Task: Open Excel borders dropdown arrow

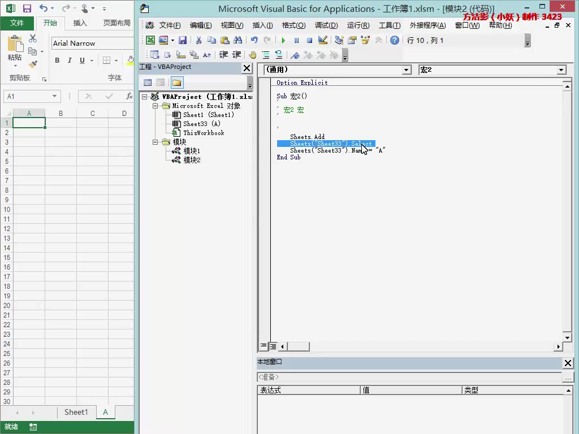Action: coord(116,60)
